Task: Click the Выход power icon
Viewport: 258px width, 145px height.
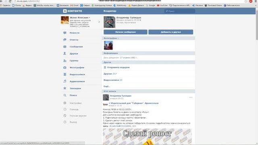Action: 65,122
